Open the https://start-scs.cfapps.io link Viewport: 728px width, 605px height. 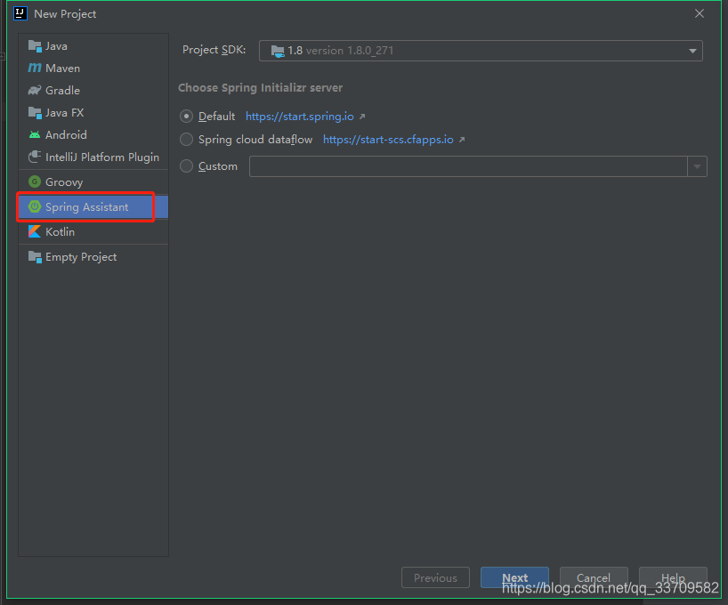388,140
